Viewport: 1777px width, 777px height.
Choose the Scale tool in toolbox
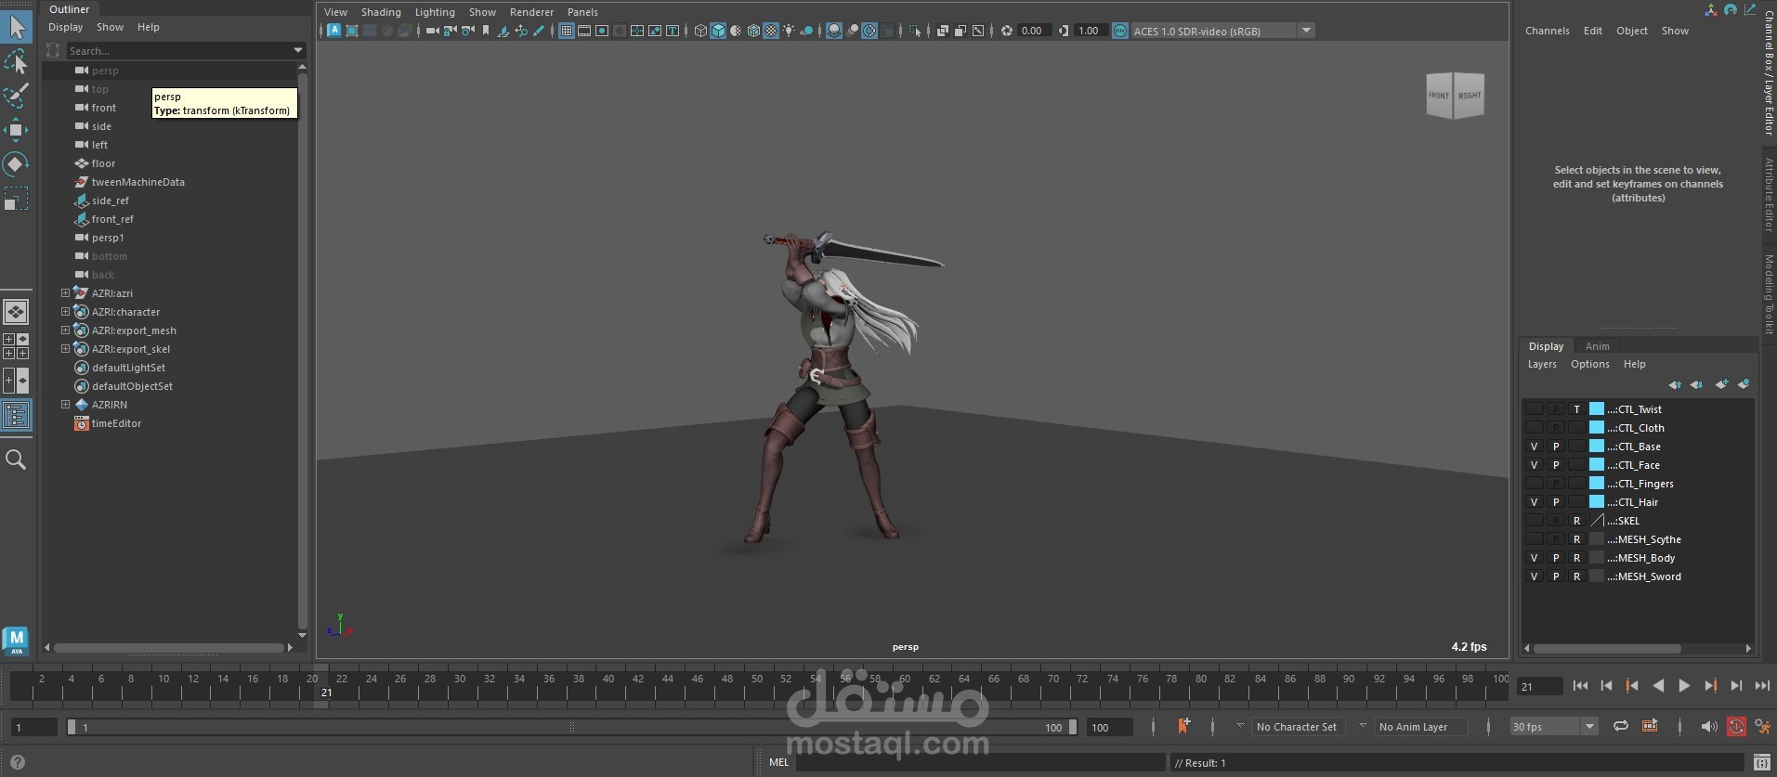(x=16, y=199)
